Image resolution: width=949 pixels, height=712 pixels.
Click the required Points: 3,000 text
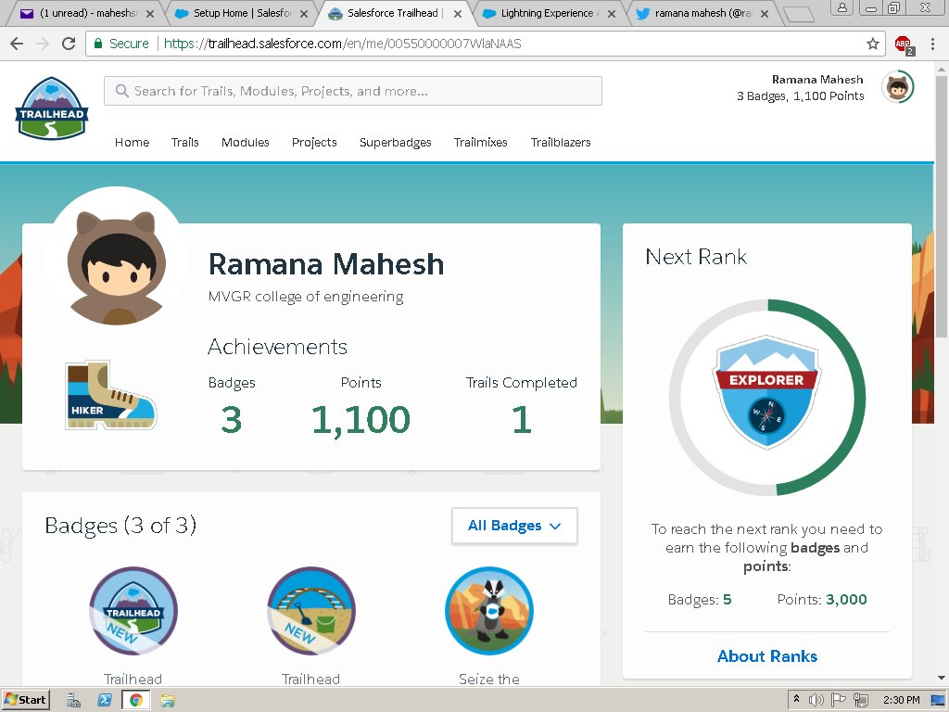click(822, 600)
